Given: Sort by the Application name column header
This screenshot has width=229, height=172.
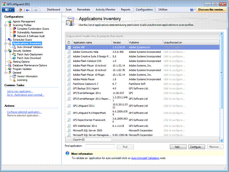Looking at the screenshot, I should (x=92, y=43).
